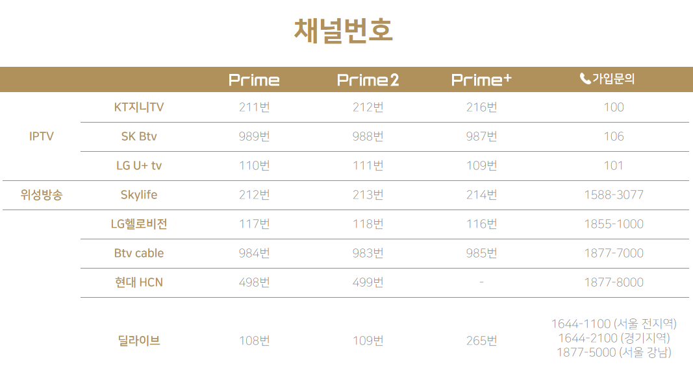Click 딜라이브 Prime+ channel 265번
The image size is (693, 384).
481,341
